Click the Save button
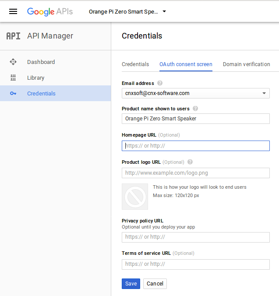The height and width of the screenshot is (296, 279). pyautogui.click(x=131, y=284)
